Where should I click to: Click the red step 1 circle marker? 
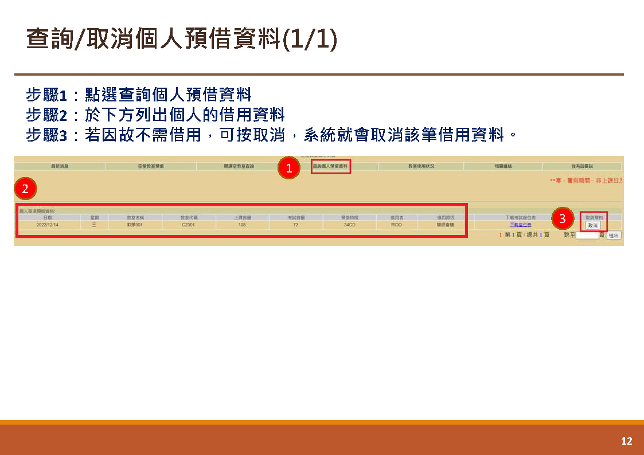(x=288, y=168)
